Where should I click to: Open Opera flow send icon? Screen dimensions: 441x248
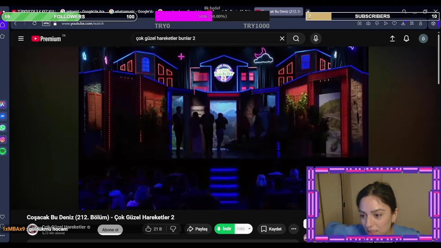click(x=386, y=23)
